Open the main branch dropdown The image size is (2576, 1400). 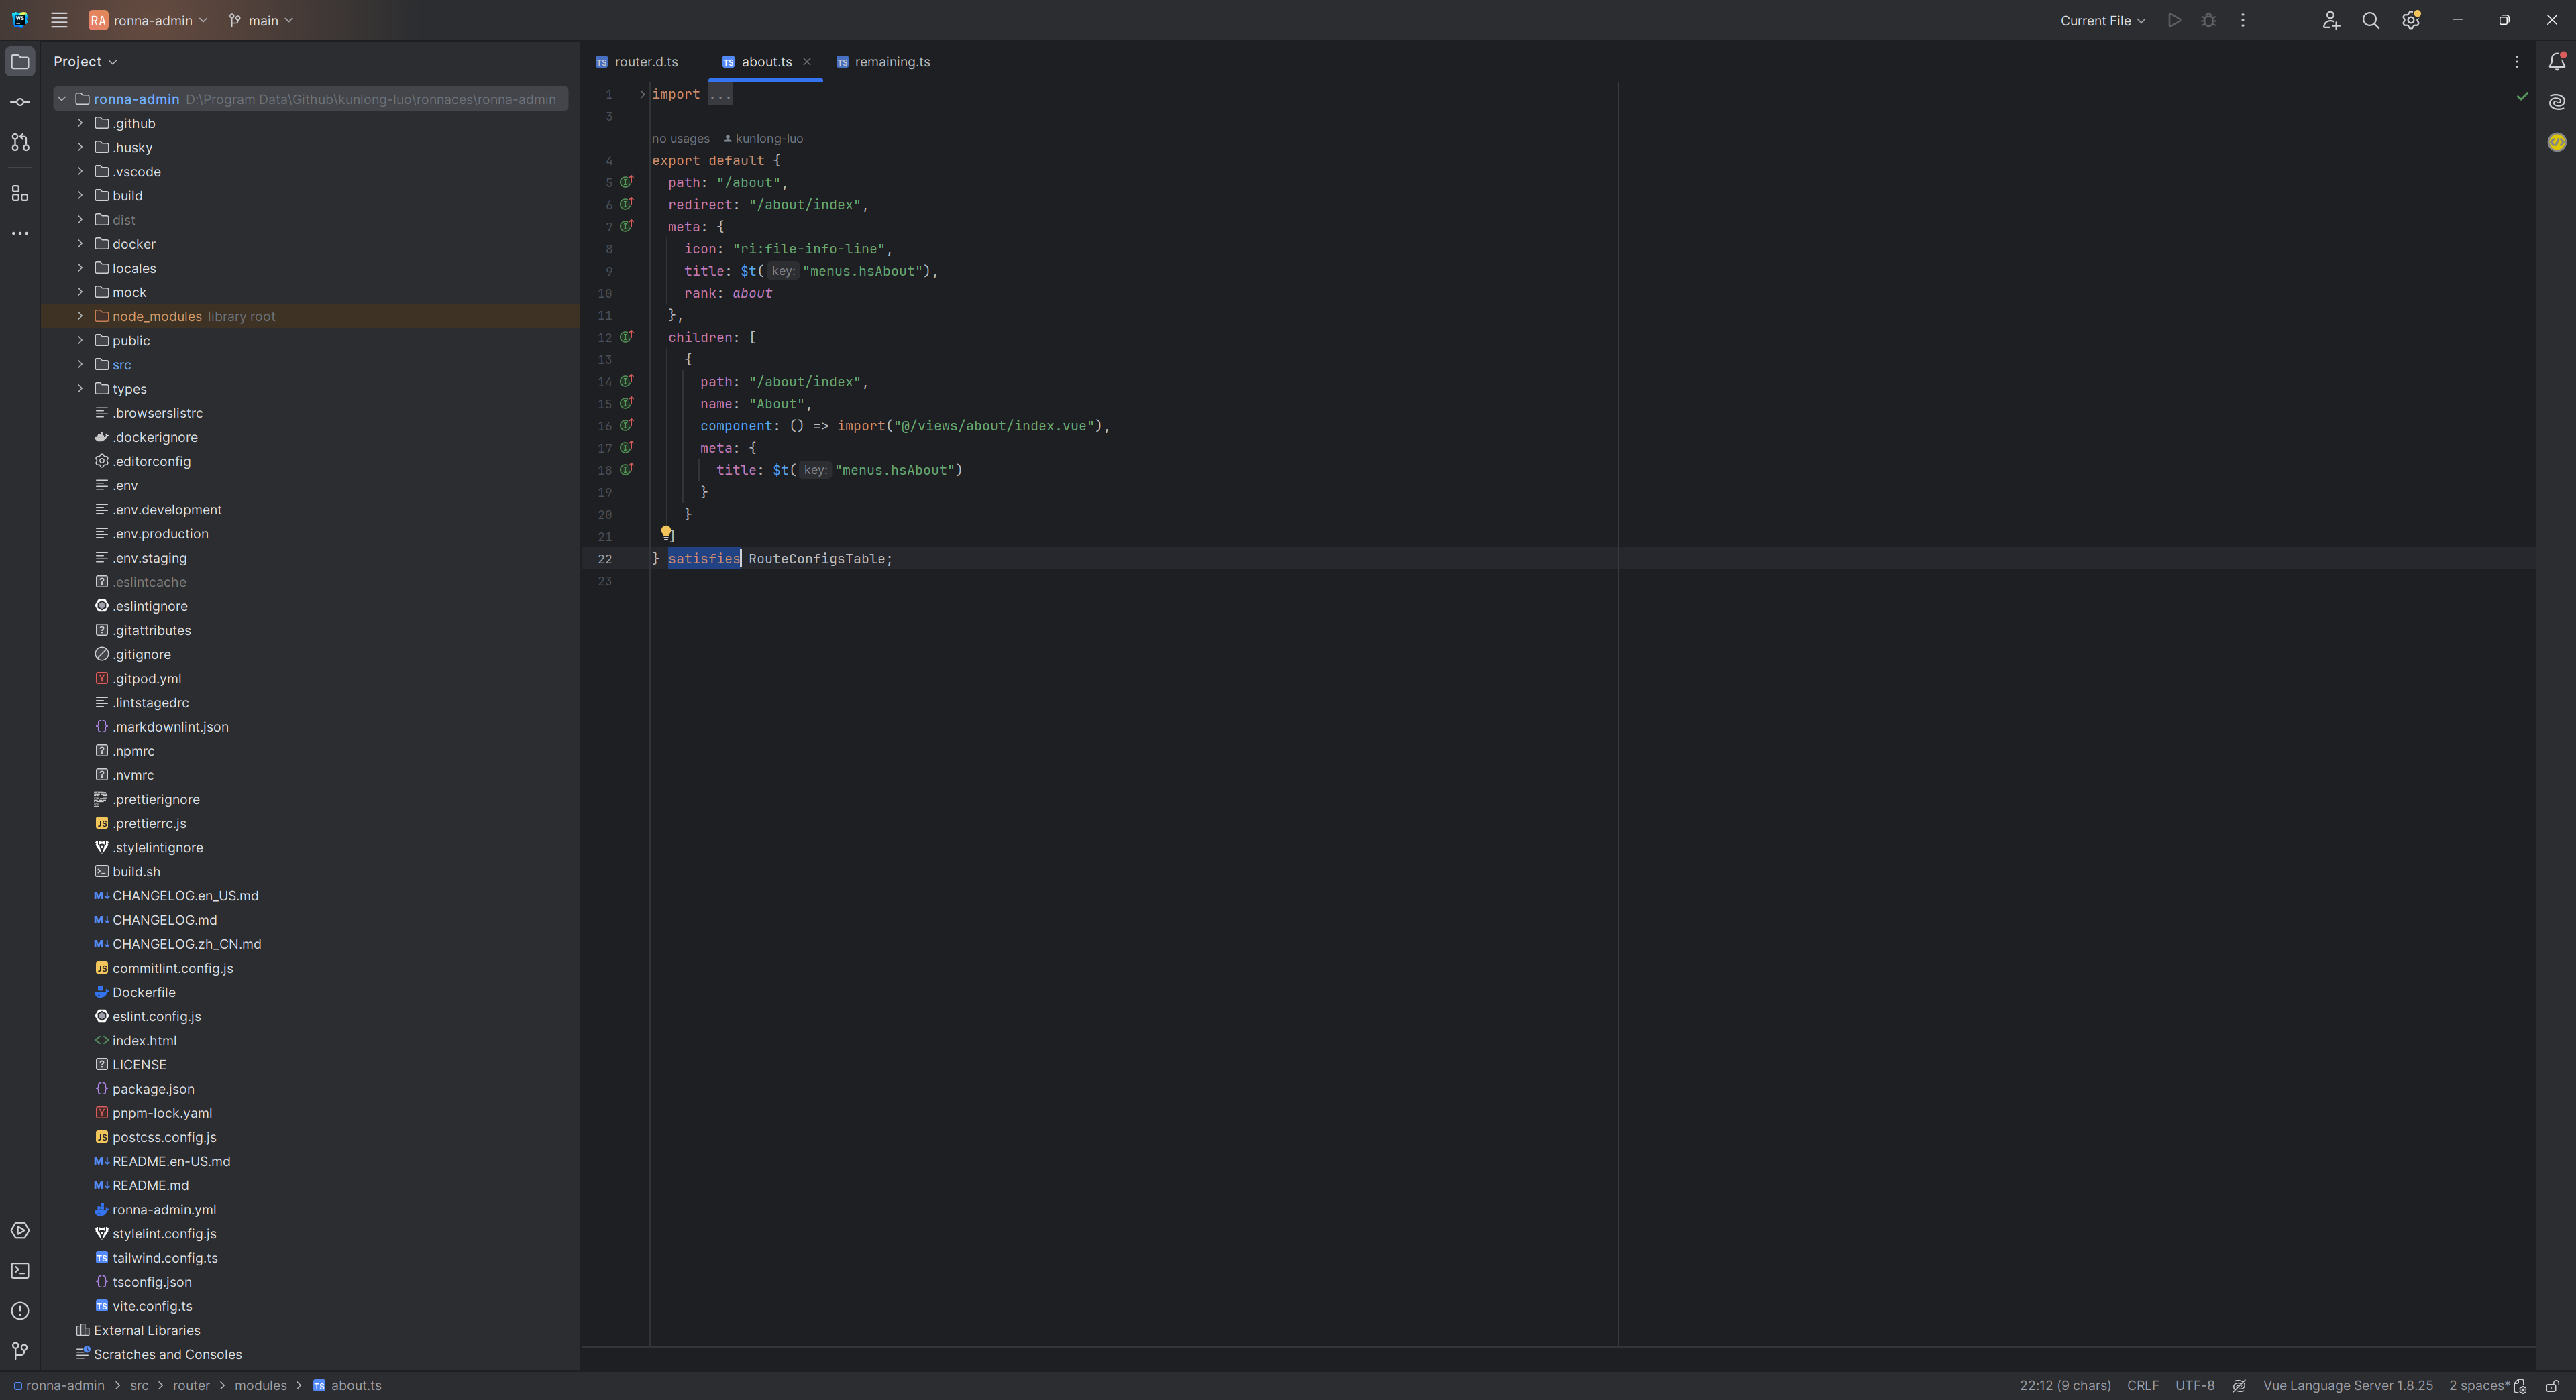(262, 20)
